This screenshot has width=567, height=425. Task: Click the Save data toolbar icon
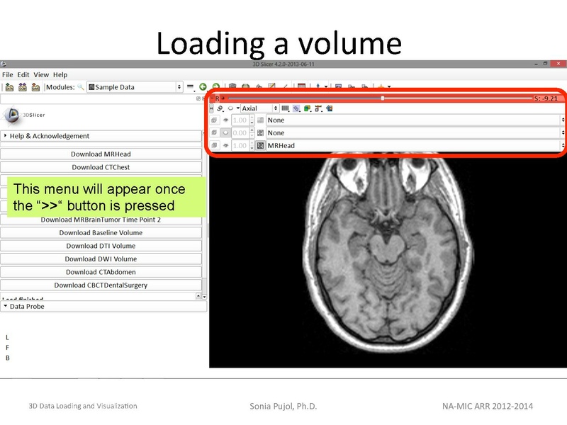35,87
